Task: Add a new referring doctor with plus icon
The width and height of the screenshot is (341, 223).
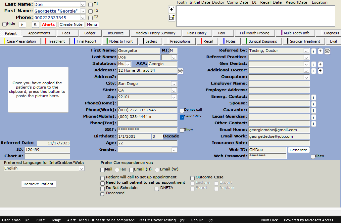Action: point(320,51)
